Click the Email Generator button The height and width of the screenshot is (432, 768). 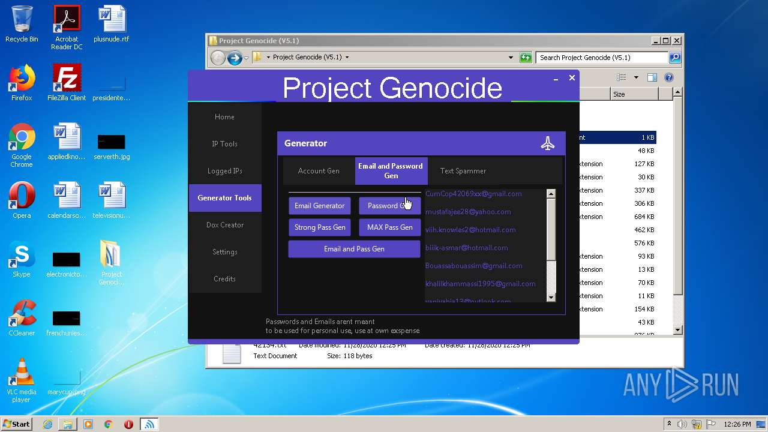(319, 206)
